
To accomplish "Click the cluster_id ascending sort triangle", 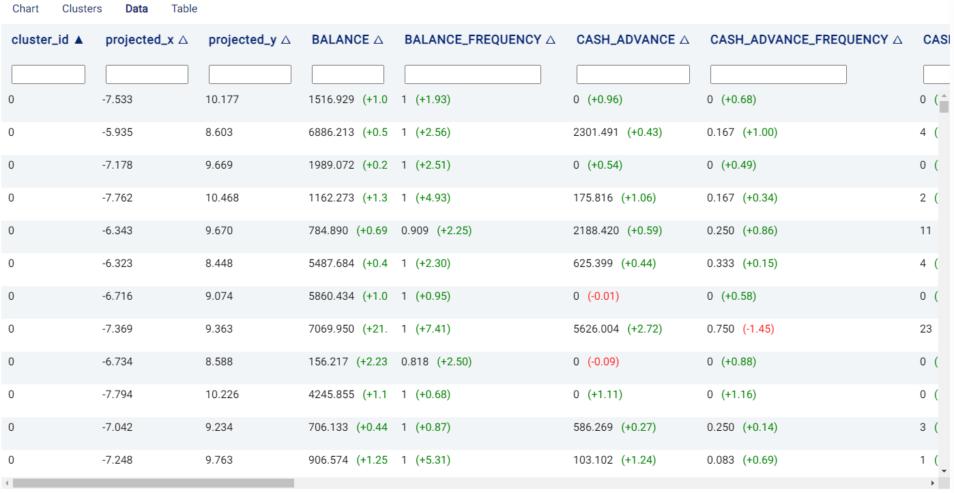I will pos(78,40).
